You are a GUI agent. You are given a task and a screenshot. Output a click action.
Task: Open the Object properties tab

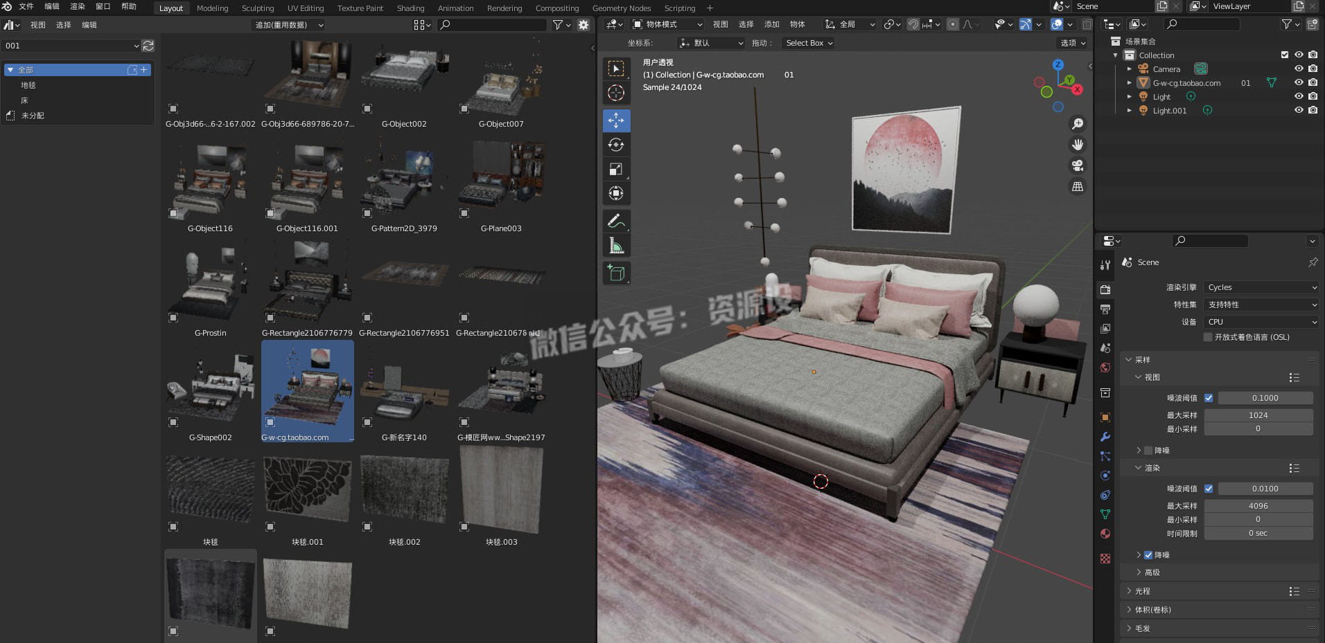coord(1105,417)
